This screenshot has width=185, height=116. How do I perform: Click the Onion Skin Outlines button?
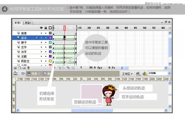tap(64, 68)
